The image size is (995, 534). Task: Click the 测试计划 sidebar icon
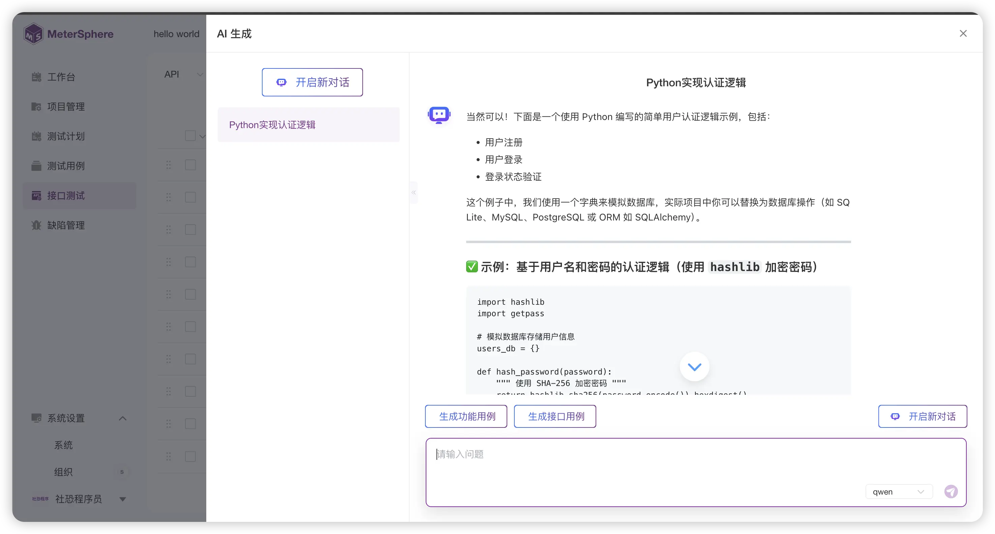click(36, 137)
